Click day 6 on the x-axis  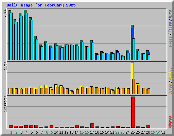click(x=37, y=132)
